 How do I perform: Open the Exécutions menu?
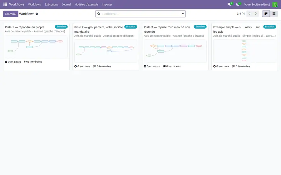pyautogui.click(x=51, y=4)
